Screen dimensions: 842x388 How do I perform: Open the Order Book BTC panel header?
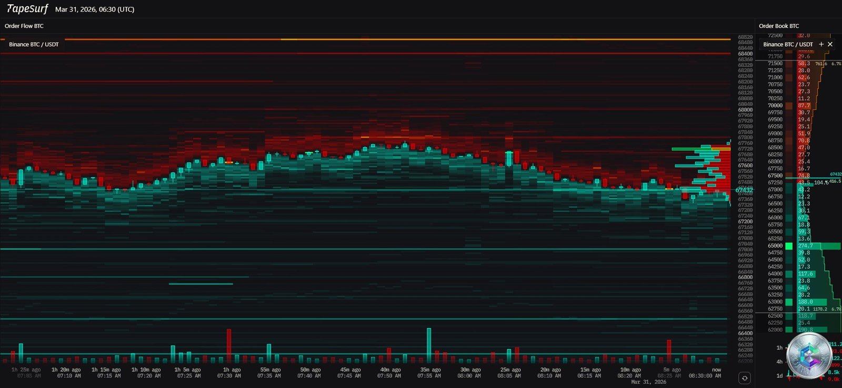point(779,26)
